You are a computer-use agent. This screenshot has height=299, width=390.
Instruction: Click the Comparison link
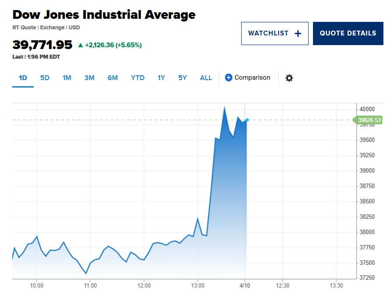click(x=252, y=77)
